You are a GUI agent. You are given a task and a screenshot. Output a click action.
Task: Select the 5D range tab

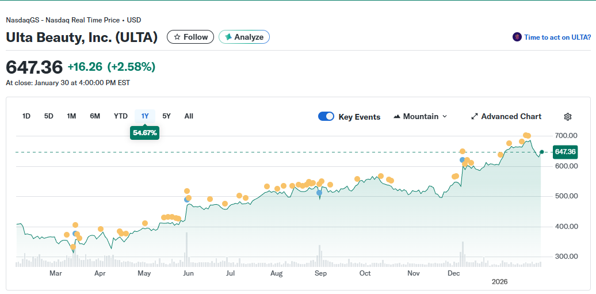pos(49,116)
